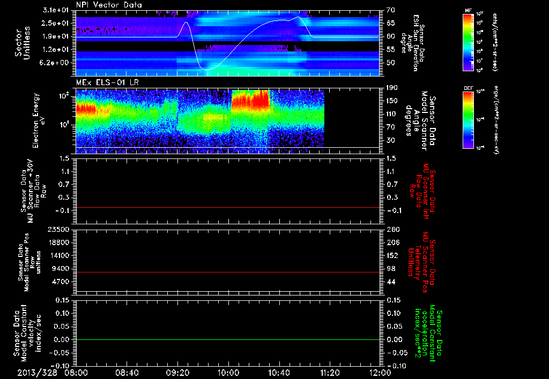Click the 08:40 time axis label
This screenshot has height=379, width=549.
point(127,373)
